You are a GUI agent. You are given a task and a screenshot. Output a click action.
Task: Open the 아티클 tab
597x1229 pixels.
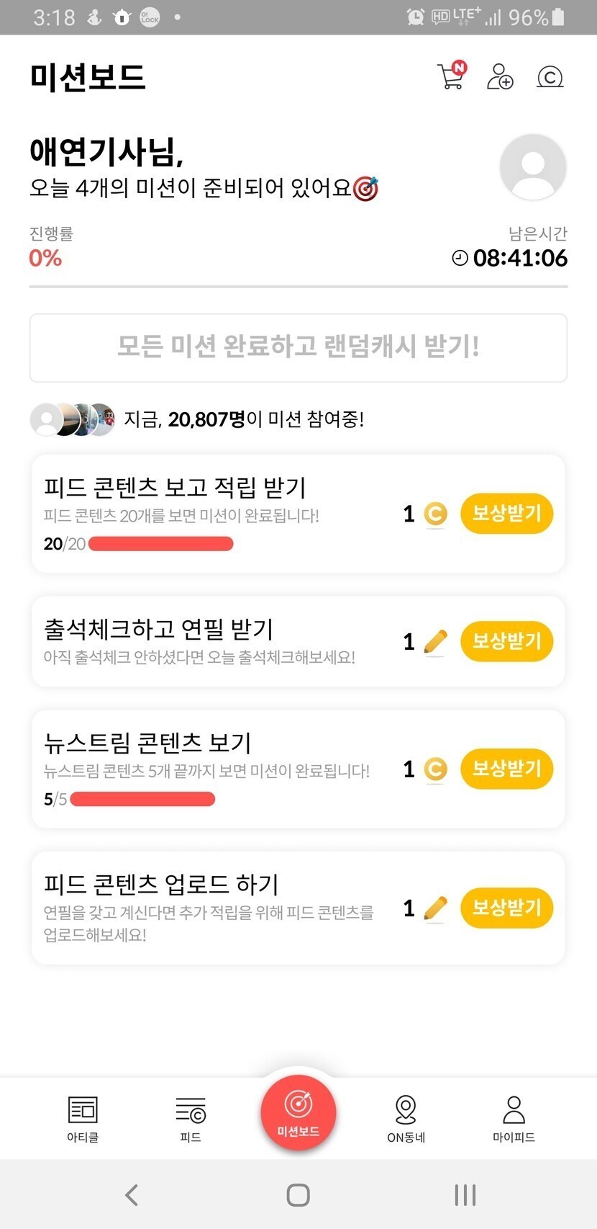coord(83,1119)
